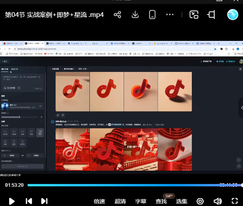This screenshot has height=206, width=243.
Task: Skip to the next video
Action: [x=44, y=201]
